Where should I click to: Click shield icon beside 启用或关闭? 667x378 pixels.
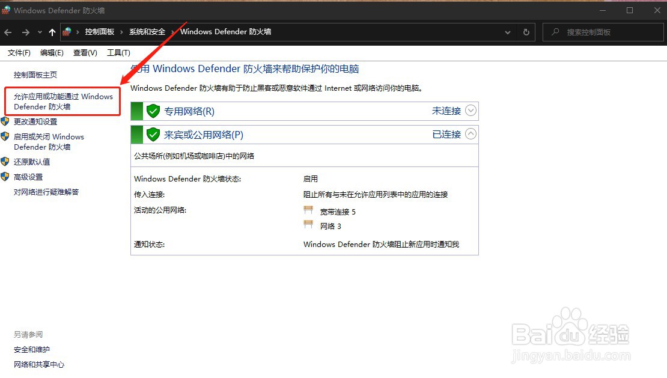point(5,136)
